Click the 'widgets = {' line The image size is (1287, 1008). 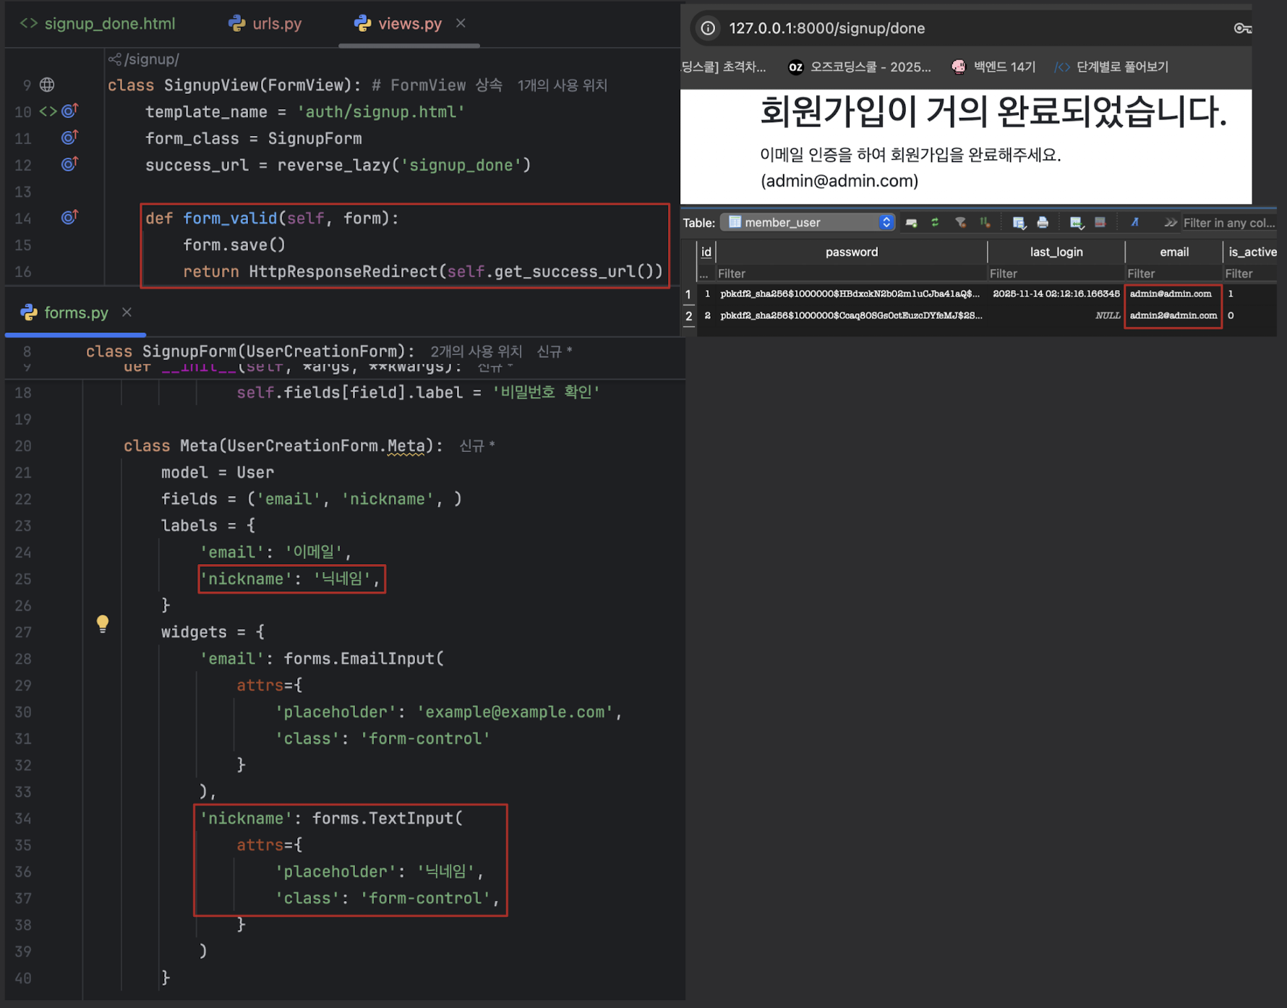coord(213,632)
